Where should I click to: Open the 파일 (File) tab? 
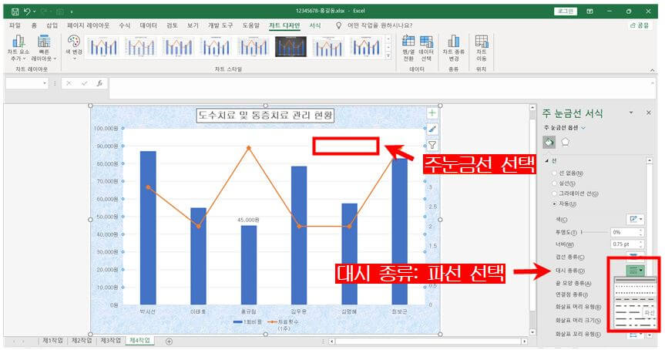click(15, 26)
